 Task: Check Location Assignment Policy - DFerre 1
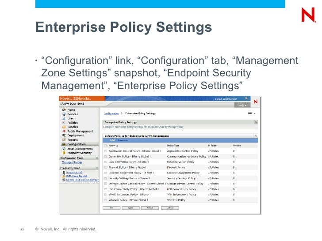point(105,173)
